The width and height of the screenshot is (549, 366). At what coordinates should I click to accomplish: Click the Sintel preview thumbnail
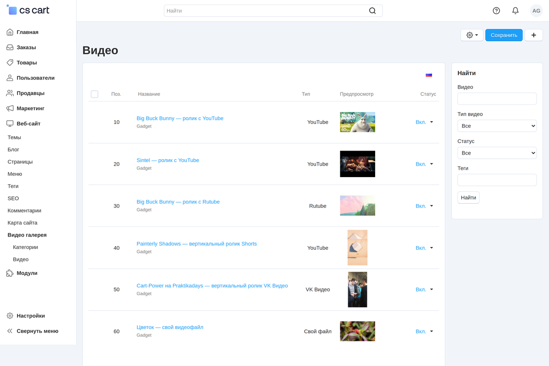click(x=357, y=164)
